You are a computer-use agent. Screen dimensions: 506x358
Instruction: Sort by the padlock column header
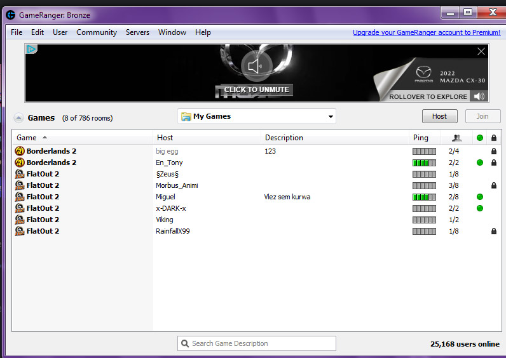[494, 138]
